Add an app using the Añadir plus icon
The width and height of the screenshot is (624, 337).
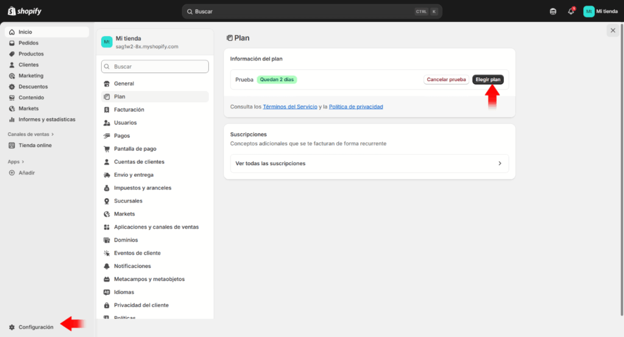[x=12, y=172]
